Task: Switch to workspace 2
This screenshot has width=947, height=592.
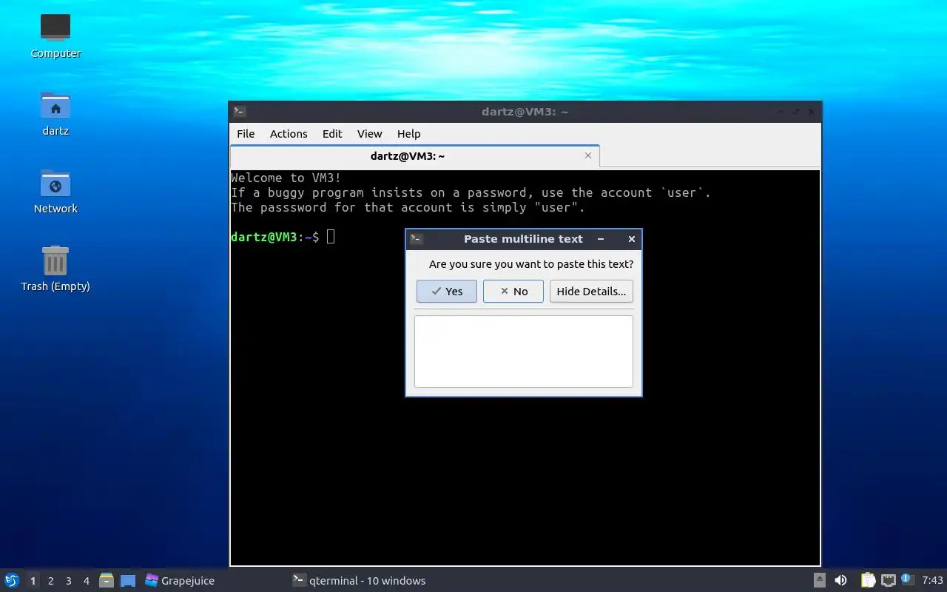Action: [50, 581]
